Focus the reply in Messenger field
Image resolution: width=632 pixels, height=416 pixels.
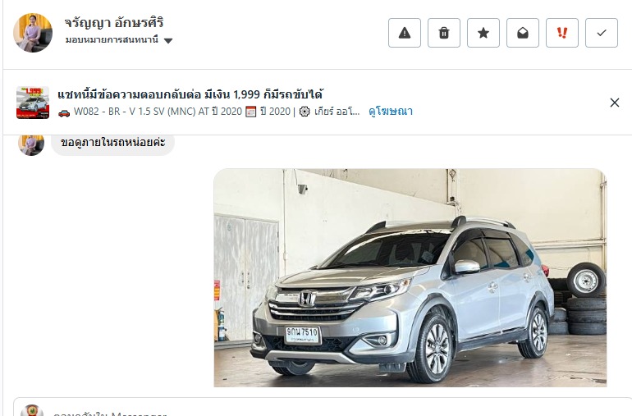(323, 411)
